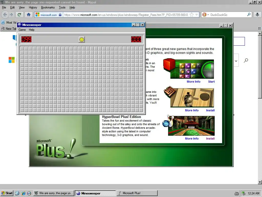Minimize the Minesweeper window
262x197 pixels.
(134, 25)
